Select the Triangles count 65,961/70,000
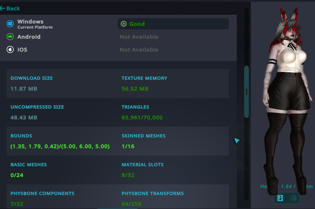The width and height of the screenshot is (315, 209). pyautogui.click(x=142, y=117)
